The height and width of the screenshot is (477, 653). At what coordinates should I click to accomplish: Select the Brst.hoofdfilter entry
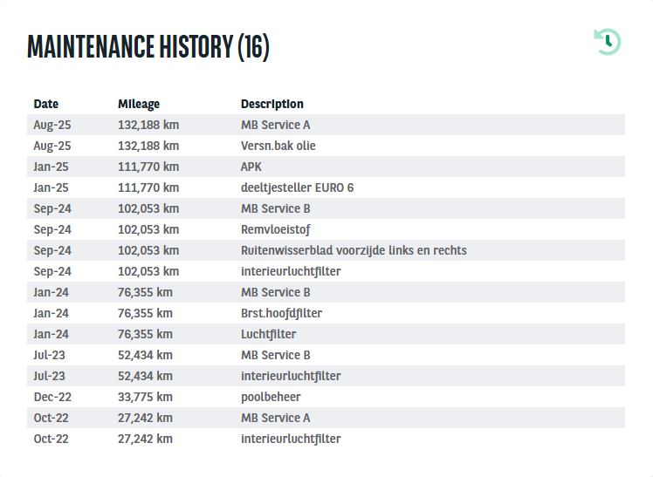281,313
